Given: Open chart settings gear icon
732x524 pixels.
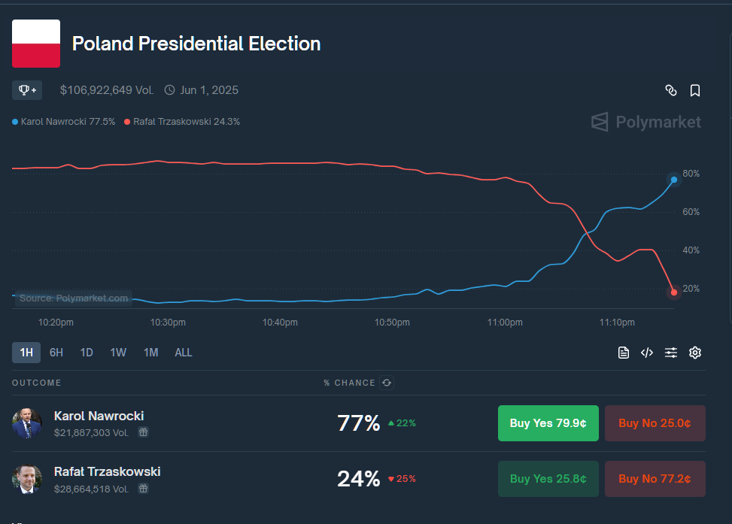Looking at the screenshot, I should pos(695,353).
